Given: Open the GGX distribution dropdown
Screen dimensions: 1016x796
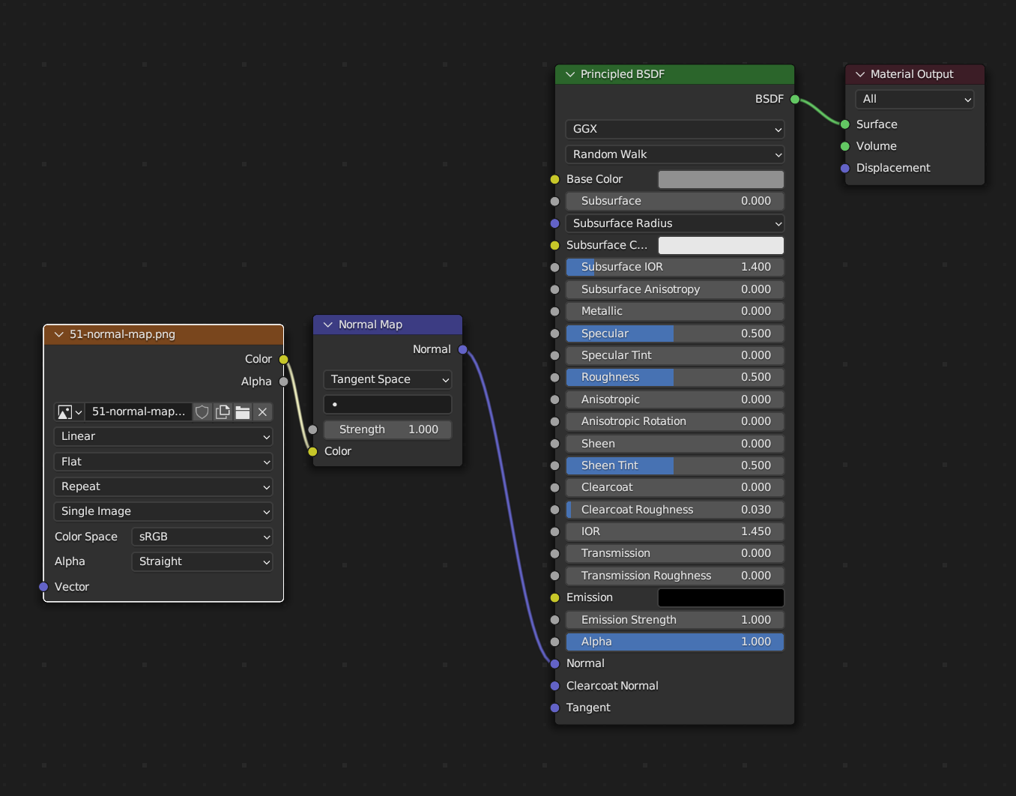Looking at the screenshot, I should pyautogui.click(x=674, y=129).
